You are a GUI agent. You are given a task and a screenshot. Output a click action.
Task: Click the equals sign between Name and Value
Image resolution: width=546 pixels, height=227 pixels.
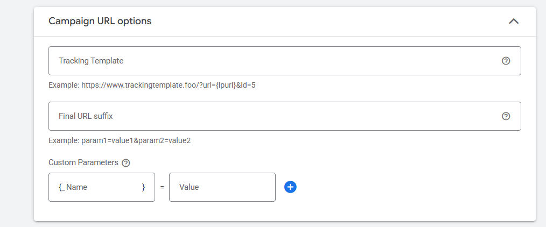pos(162,187)
